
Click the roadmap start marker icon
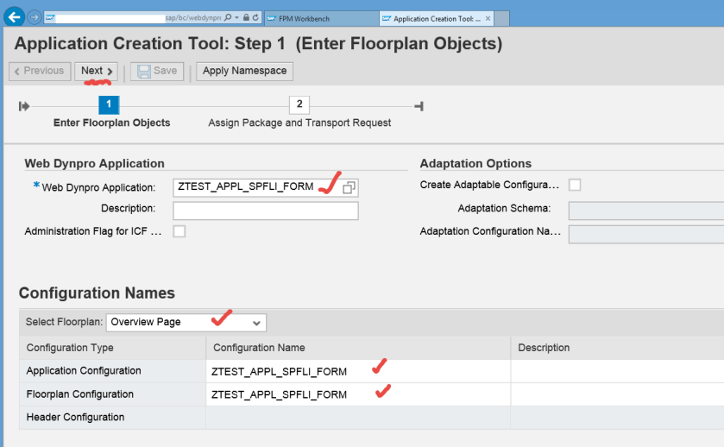[x=24, y=106]
